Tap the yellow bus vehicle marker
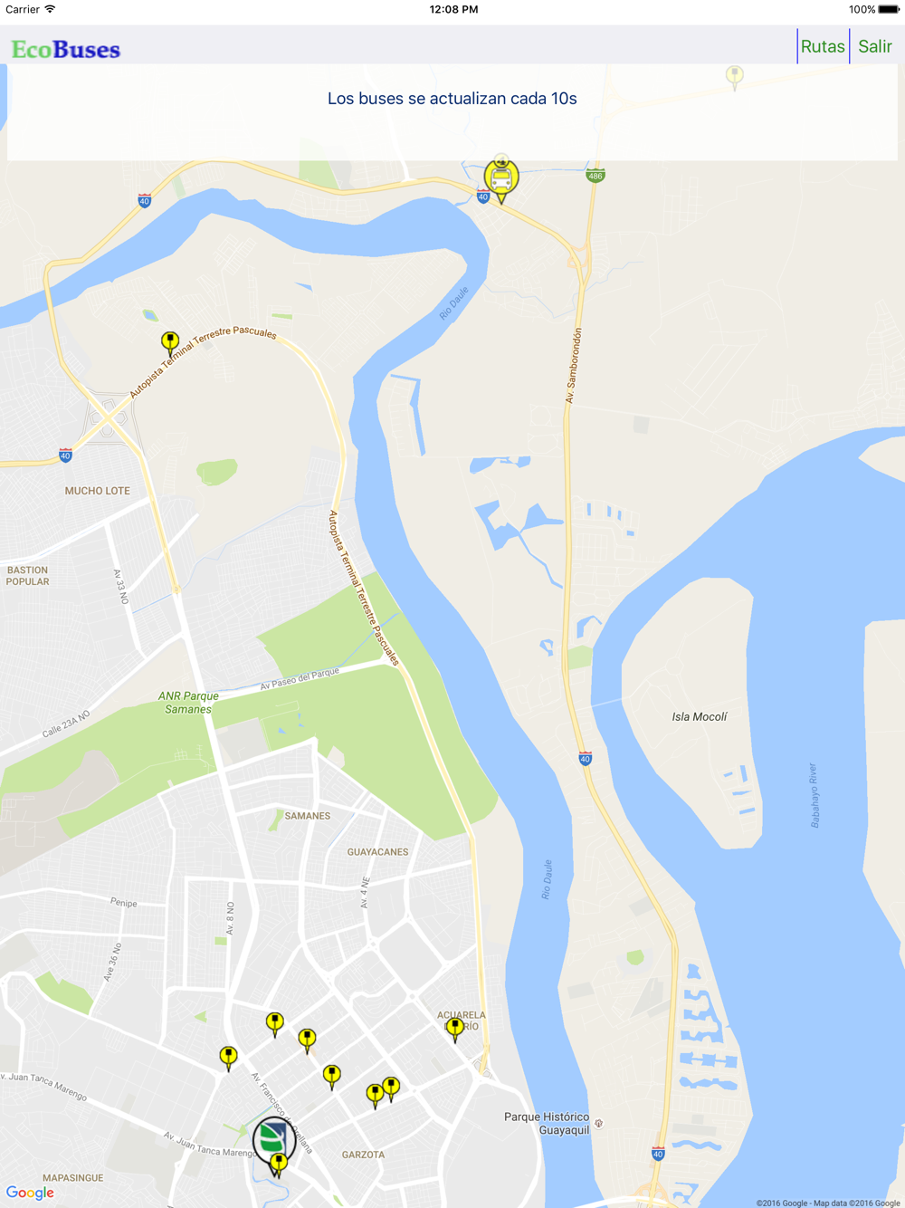Image resolution: width=905 pixels, height=1208 pixels. tap(501, 179)
